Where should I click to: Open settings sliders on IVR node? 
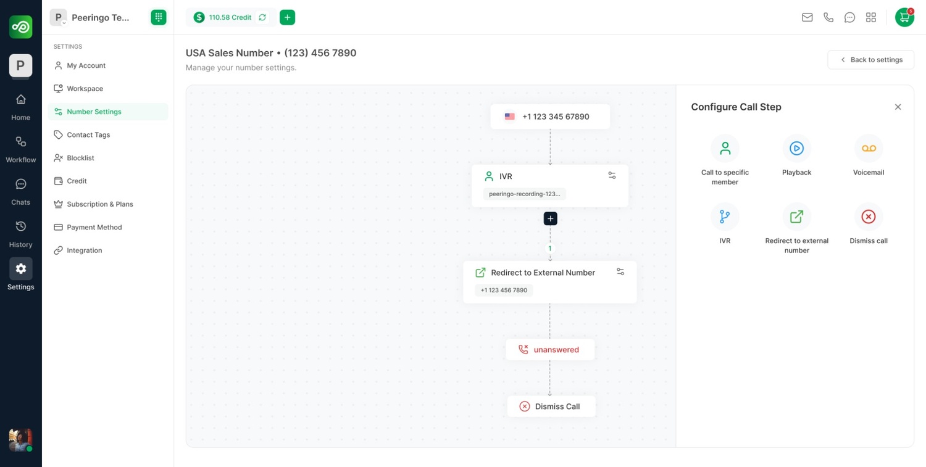612,176
